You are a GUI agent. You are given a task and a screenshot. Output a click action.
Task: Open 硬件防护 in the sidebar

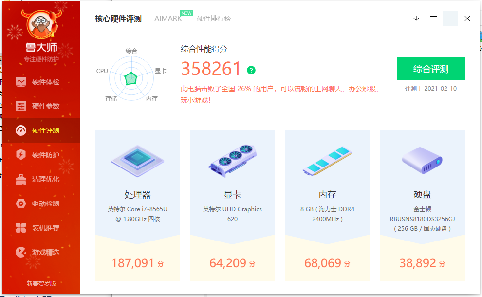41,155
